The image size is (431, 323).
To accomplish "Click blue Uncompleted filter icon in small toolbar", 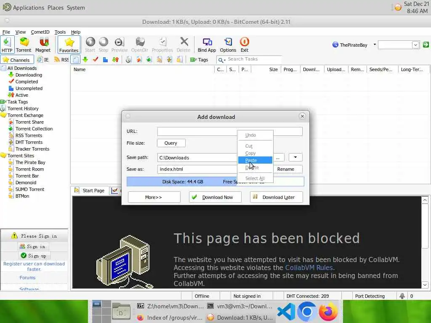I will click(x=105, y=59).
